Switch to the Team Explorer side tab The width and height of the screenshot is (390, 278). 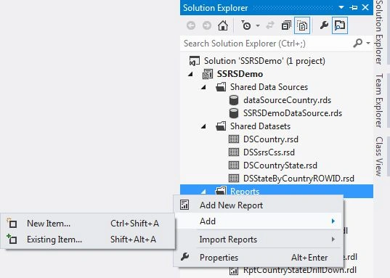pyautogui.click(x=379, y=101)
